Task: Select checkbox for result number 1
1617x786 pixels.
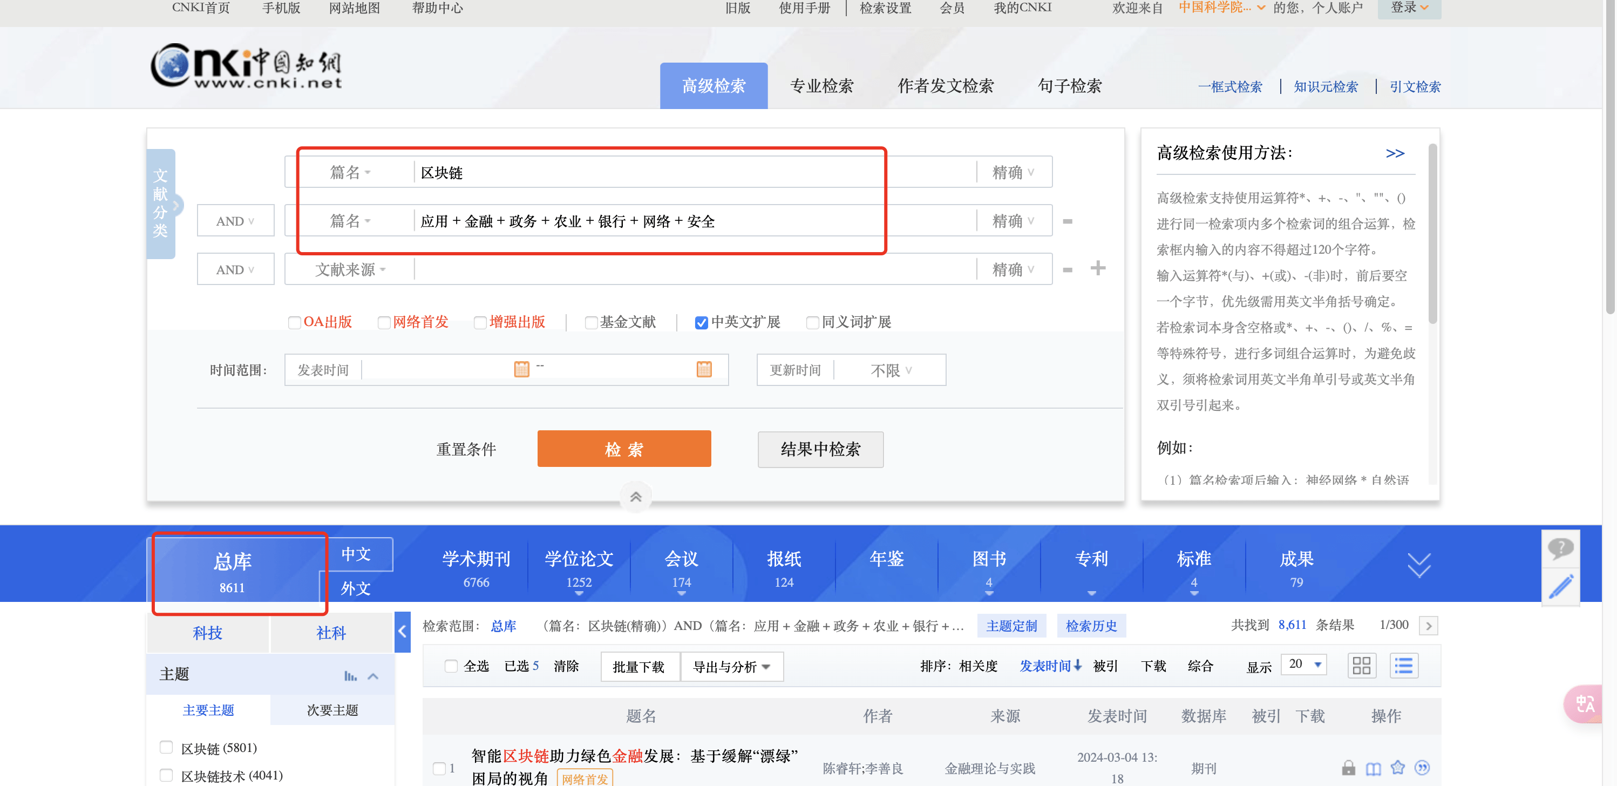Action: [x=439, y=768]
